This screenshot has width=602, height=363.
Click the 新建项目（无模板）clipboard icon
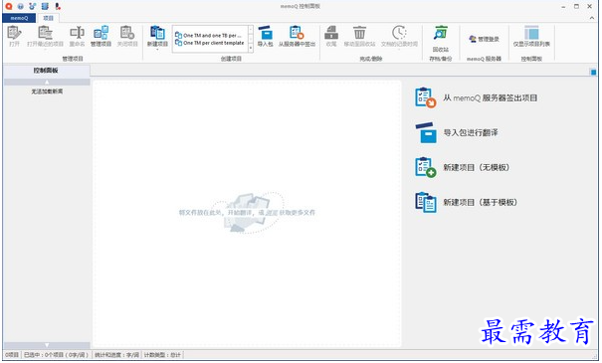point(425,167)
